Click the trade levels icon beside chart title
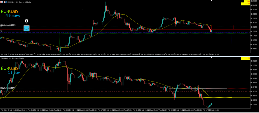Image resolution: width=259 pixels, height=113 pixels. (x=6, y=2)
